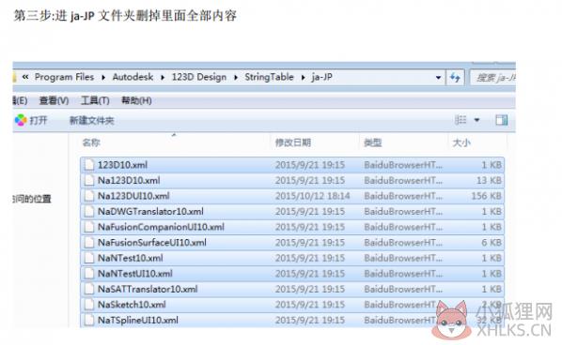Click Autodesk in the breadcrumb path
Screen dimensions: 562x345
(133, 77)
